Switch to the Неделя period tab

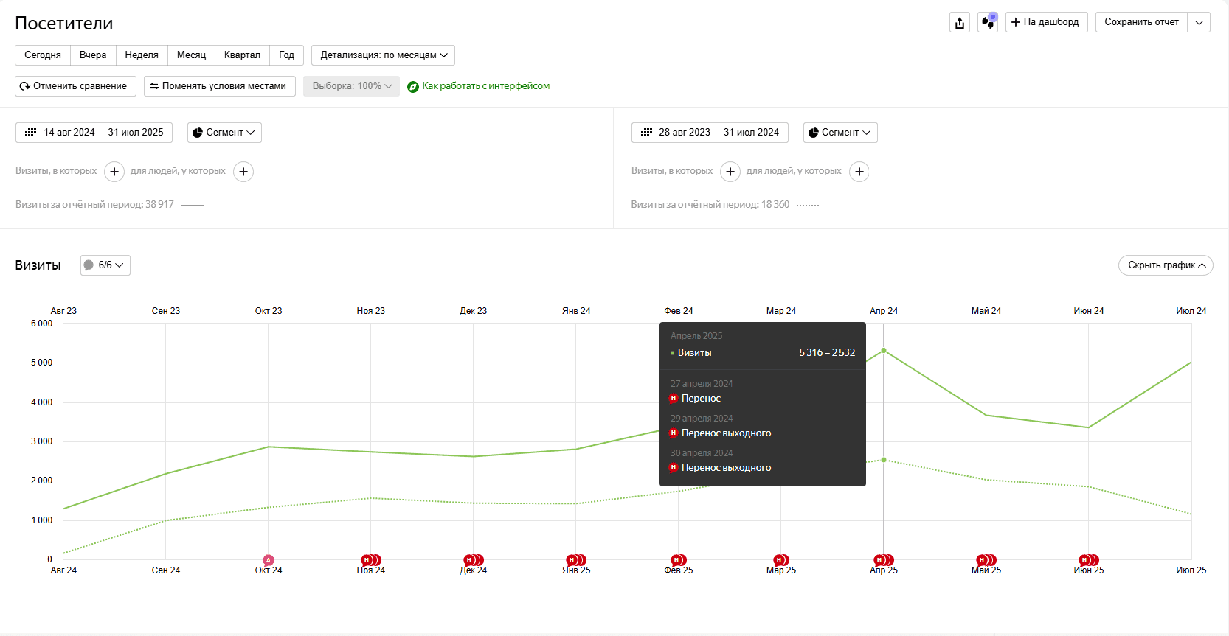click(x=142, y=55)
